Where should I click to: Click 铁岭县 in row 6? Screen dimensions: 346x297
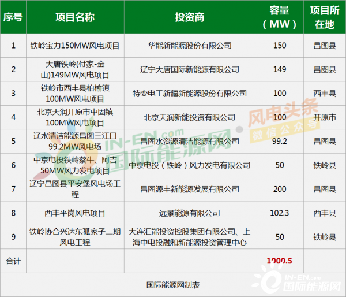pos(325,165)
